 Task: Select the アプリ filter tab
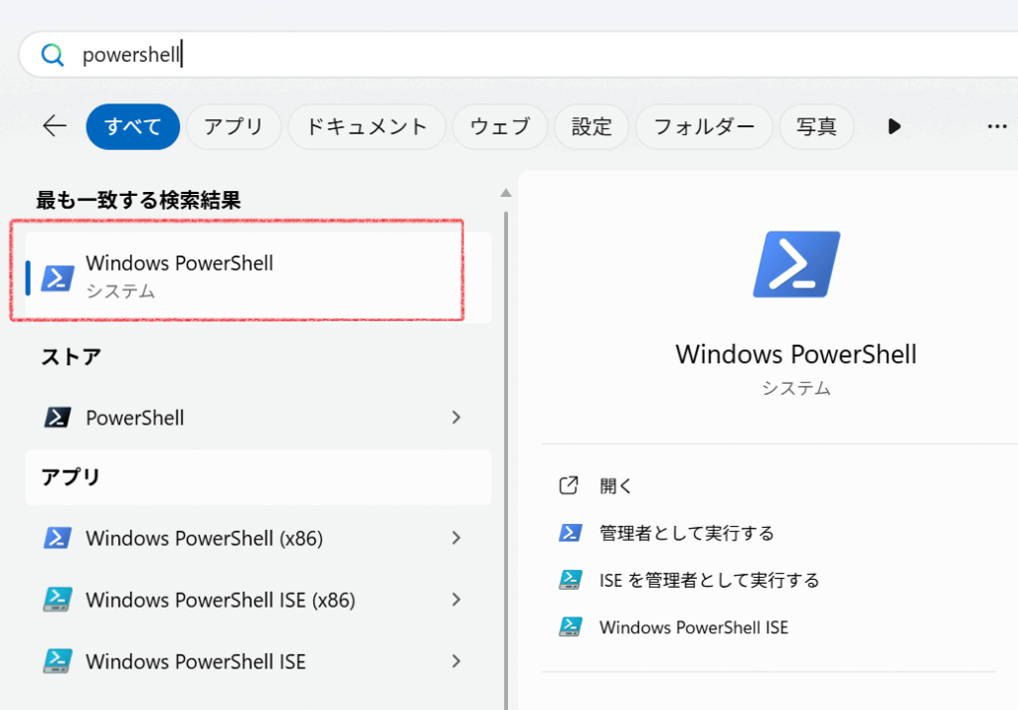click(x=234, y=126)
